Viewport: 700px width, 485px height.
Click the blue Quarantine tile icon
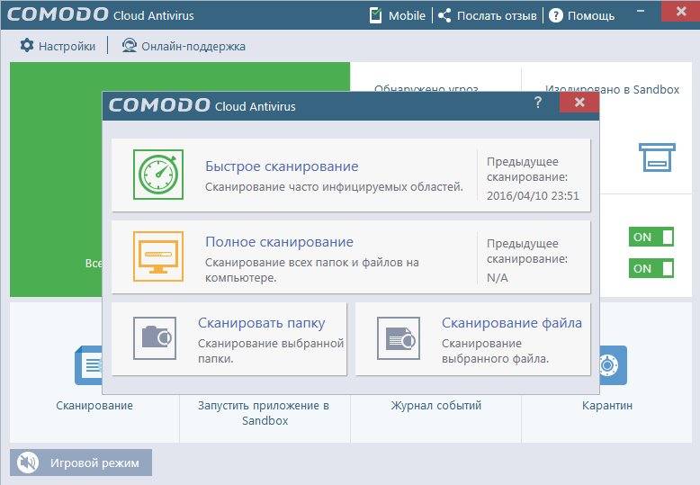pyautogui.click(x=614, y=365)
